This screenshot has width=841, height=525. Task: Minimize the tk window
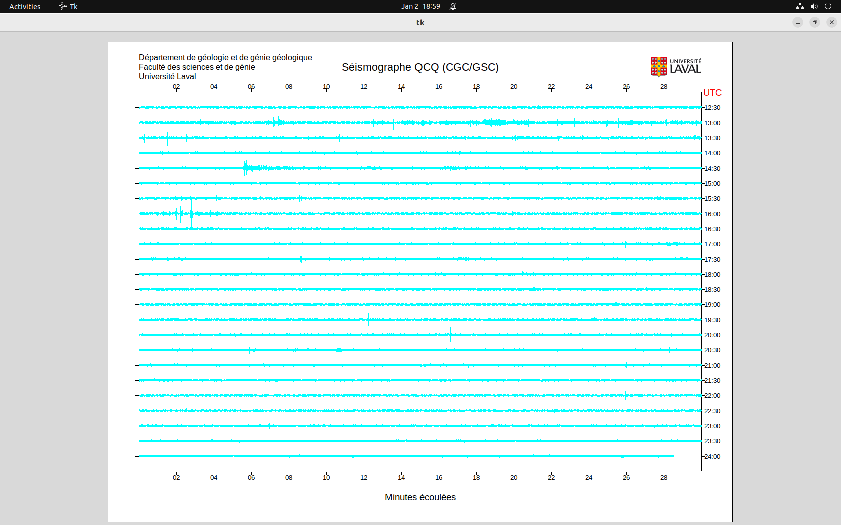(x=798, y=22)
